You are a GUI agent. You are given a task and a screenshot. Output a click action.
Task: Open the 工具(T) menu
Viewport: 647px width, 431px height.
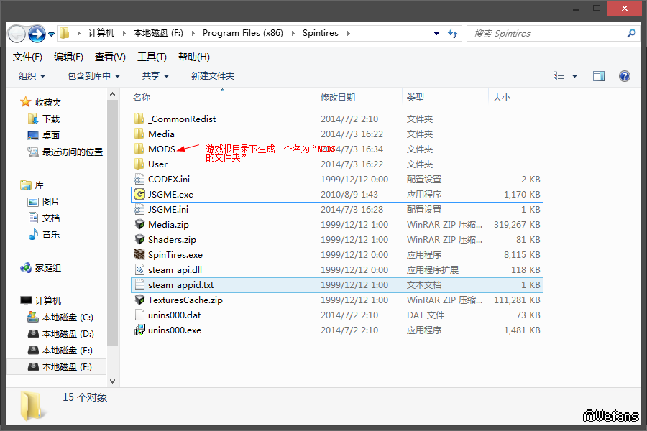152,57
